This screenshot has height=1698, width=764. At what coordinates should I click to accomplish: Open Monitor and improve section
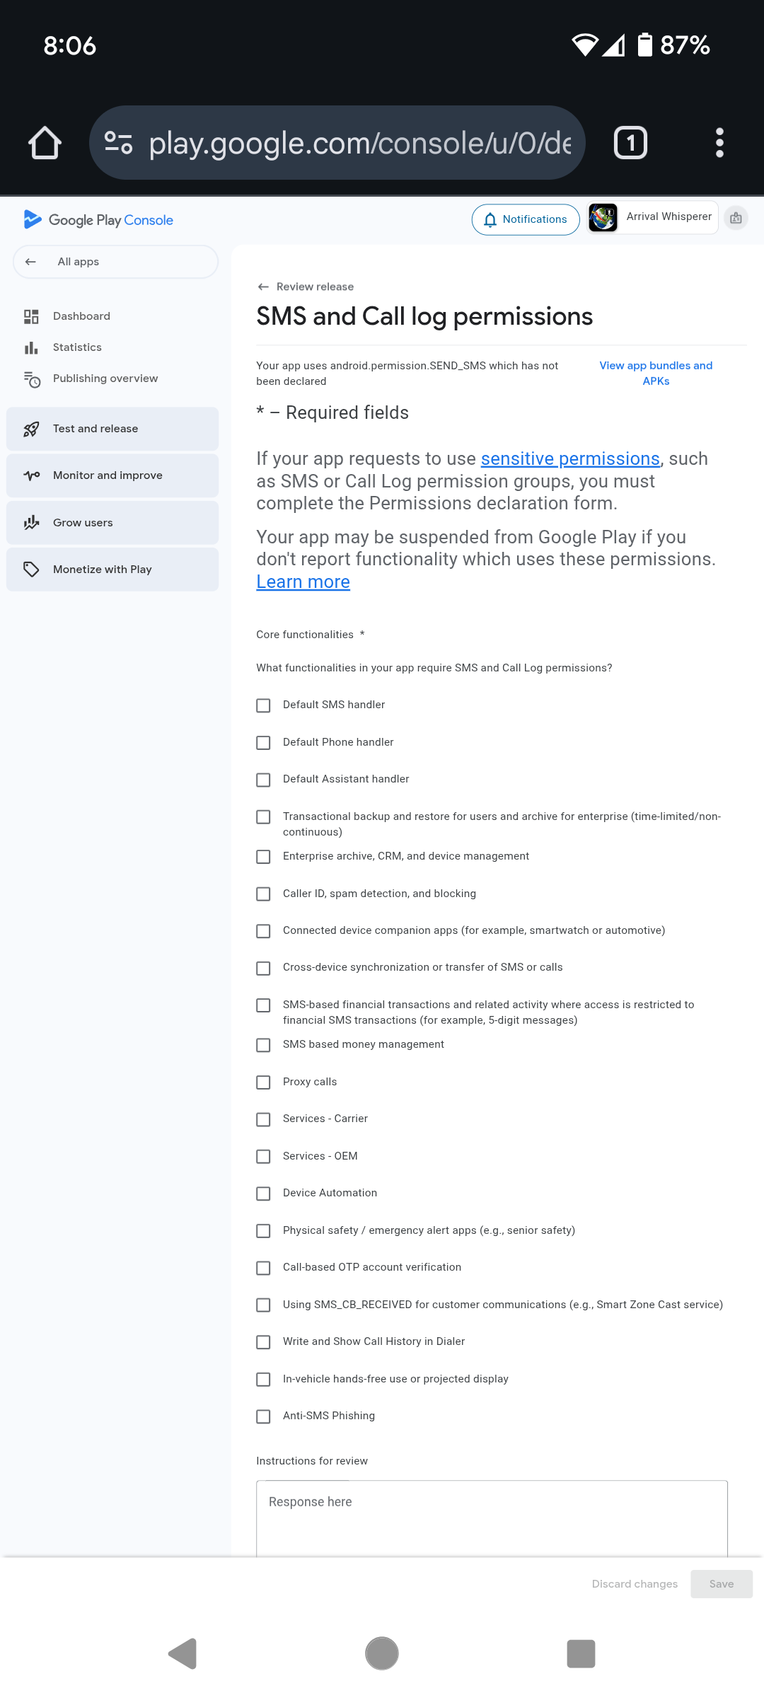107,475
